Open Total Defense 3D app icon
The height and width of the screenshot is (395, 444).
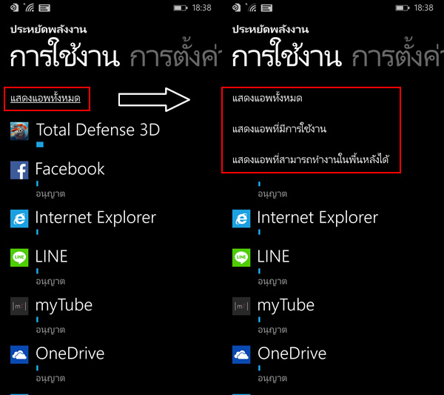[x=19, y=131]
